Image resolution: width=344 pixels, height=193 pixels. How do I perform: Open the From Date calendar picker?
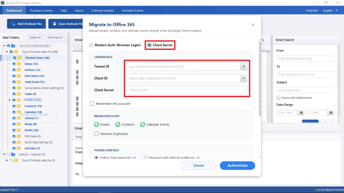[301, 113]
